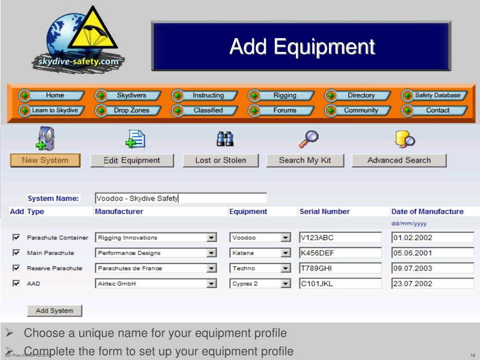Click the green bullet beside Contact
Screen dimensions: 480x360
[407, 111]
